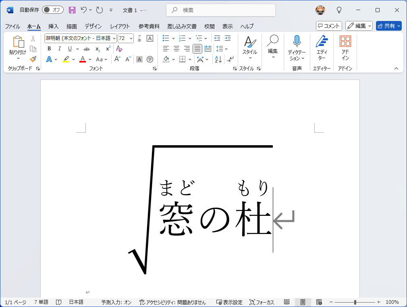Viewport: 407px width, 307px height.
Task: Toggle italic formatting
Action: 59,49
